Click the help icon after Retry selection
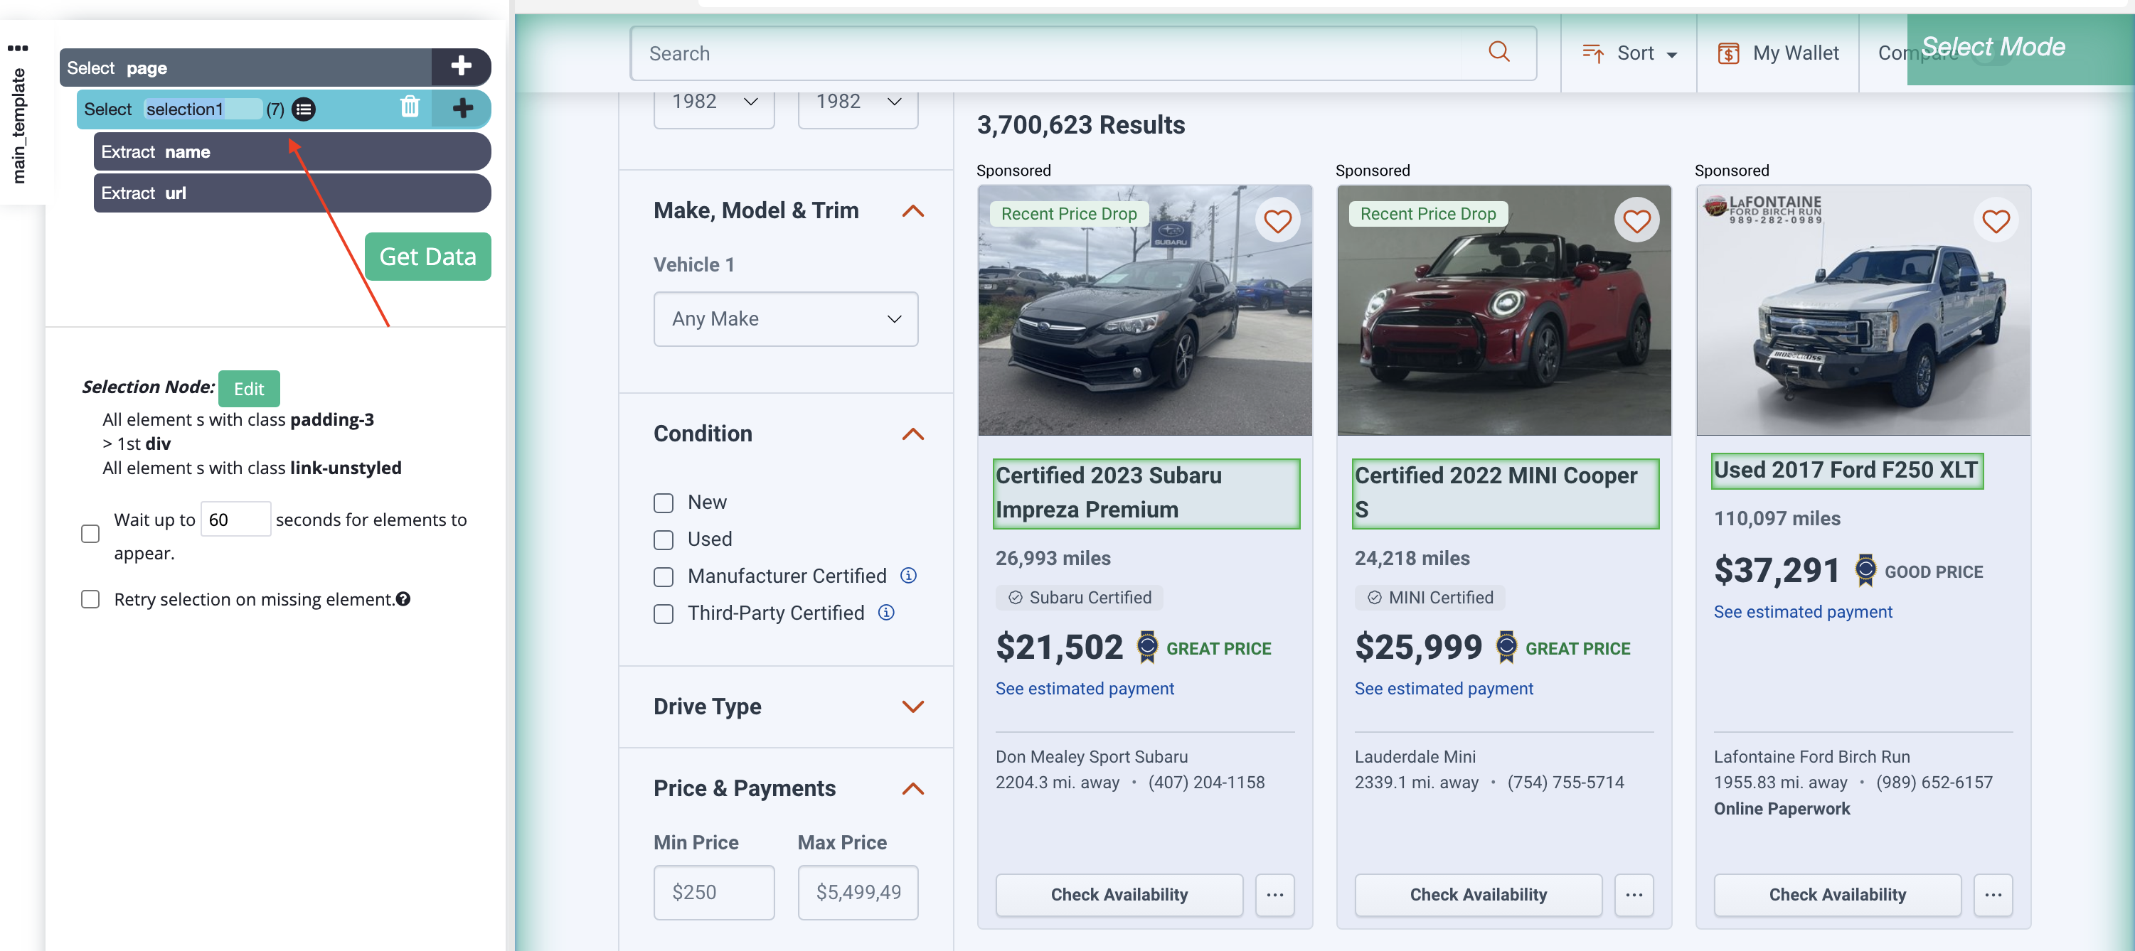The height and width of the screenshot is (951, 2135). [x=403, y=599]
